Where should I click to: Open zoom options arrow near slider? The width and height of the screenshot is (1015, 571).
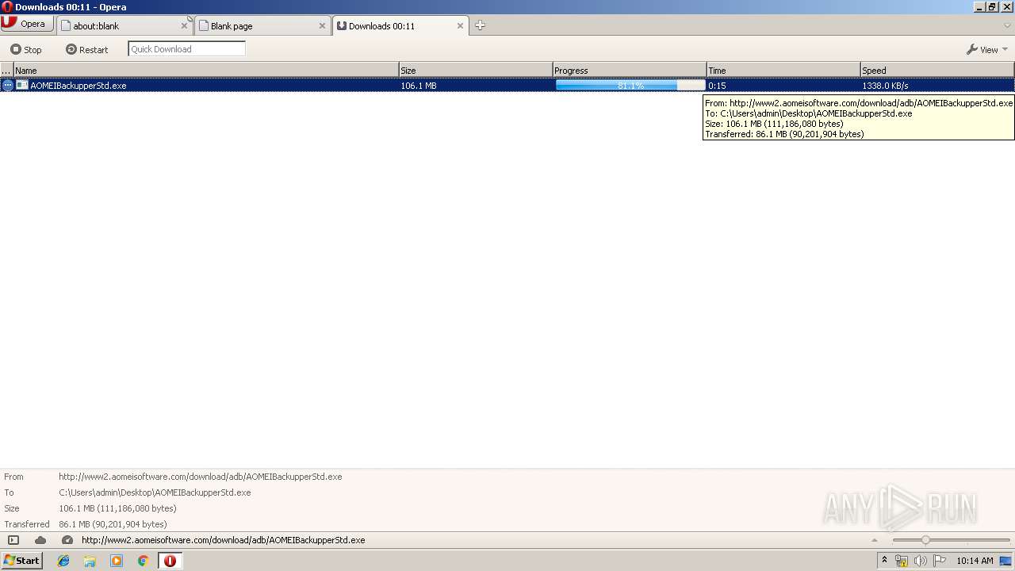pyautogui.click(x=875, y=540)
